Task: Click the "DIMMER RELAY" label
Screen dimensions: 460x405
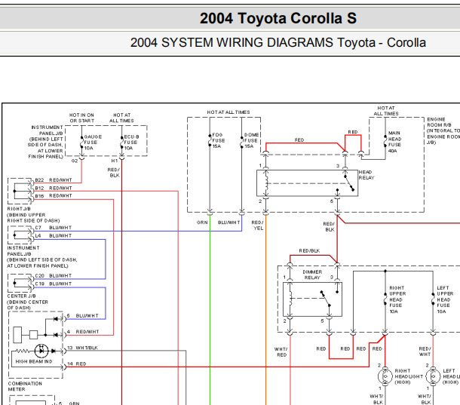Action: click(312, 275)
